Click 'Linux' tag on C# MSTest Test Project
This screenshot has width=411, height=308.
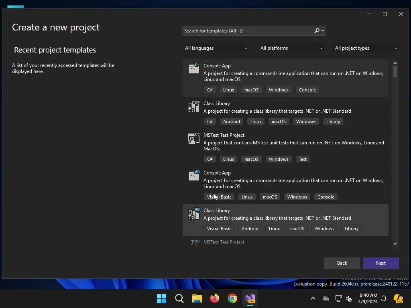tap(228, 159)
